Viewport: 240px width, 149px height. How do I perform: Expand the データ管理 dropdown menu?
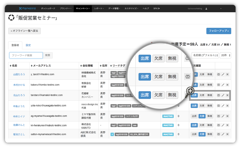(x=114, y=8)
